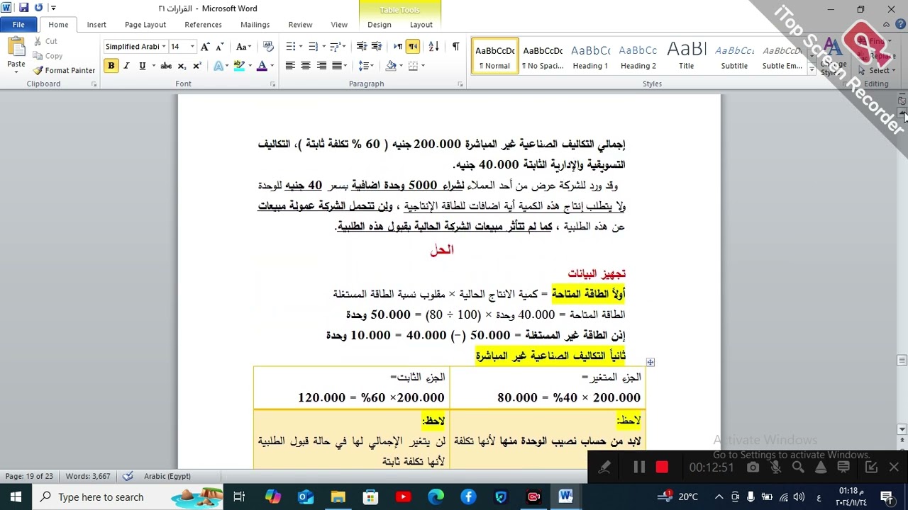Screen dimensions: 908x510
Task: Toggle Show/Hide paragraph marks
Action: click(x=455, y=47)
